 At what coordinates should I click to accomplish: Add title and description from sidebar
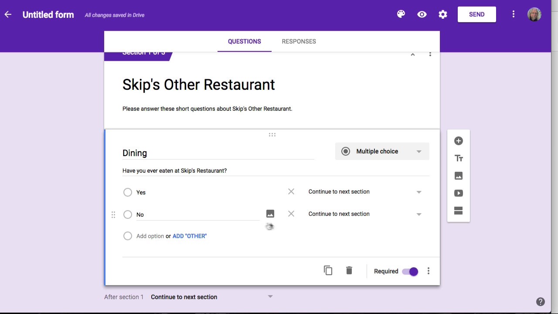tap(459, 158)
